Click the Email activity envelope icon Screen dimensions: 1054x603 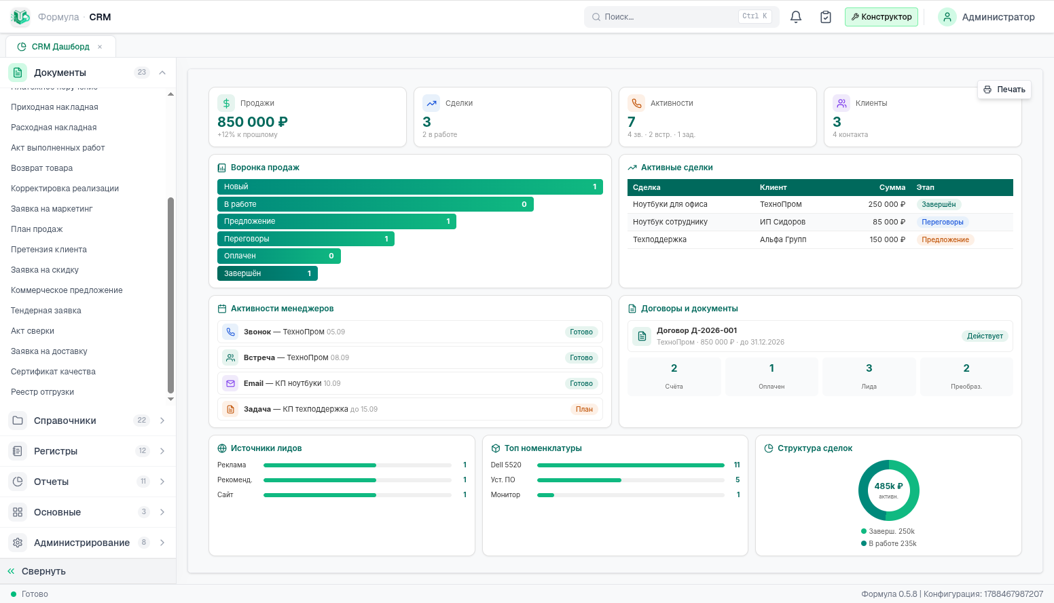[x=231, y=383]
